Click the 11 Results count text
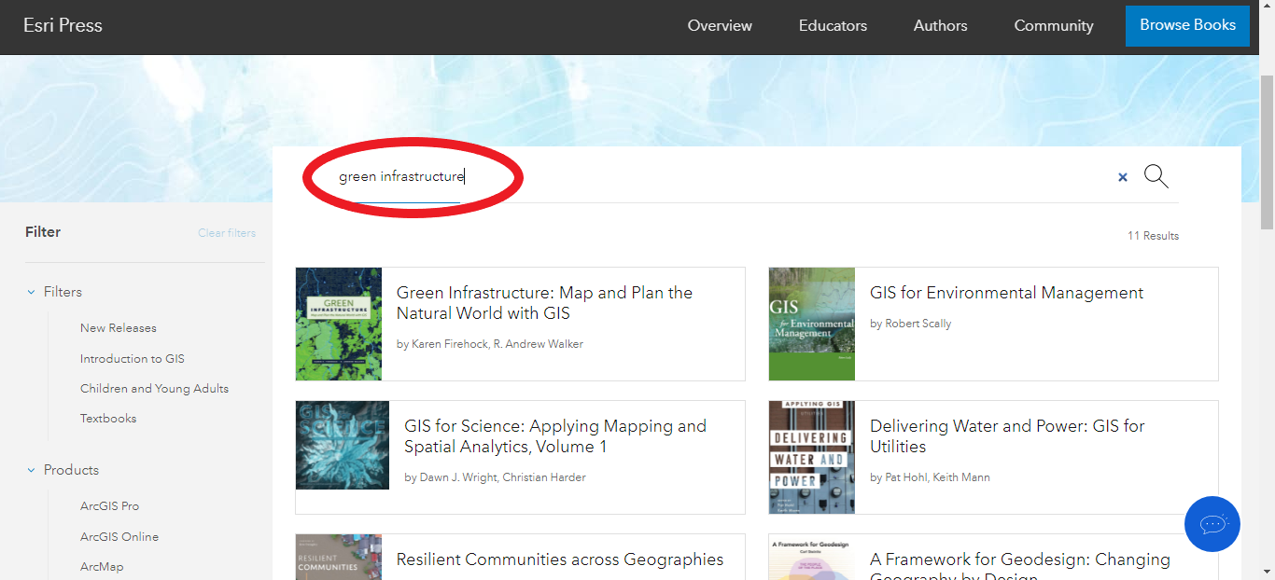 click(x=1153, y=236)
